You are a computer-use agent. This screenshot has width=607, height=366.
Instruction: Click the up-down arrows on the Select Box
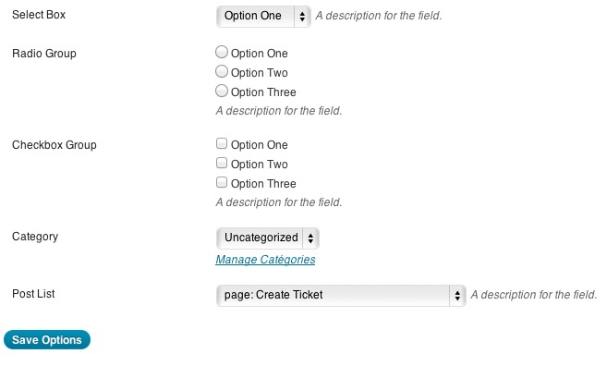pyautogui.click(x=302, y=17)
